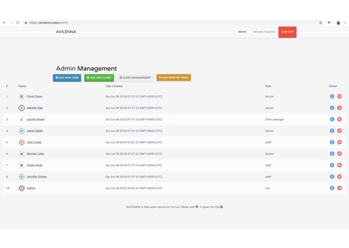Open info for Myriam Loles
This screenshot has width=349, height=248.
[x=332, y=154]
